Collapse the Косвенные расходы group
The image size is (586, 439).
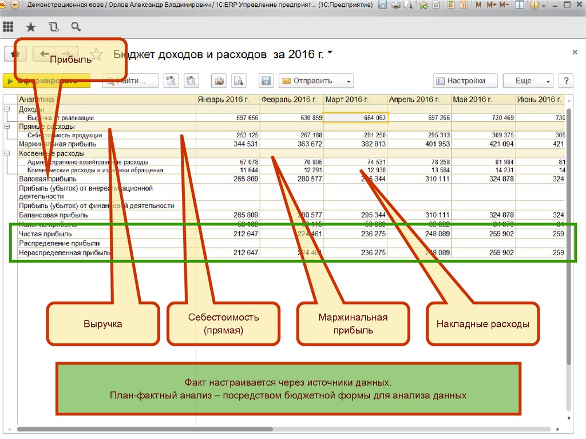tap(7, 153)
